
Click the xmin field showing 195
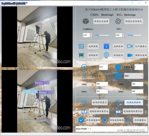point(102,84)
